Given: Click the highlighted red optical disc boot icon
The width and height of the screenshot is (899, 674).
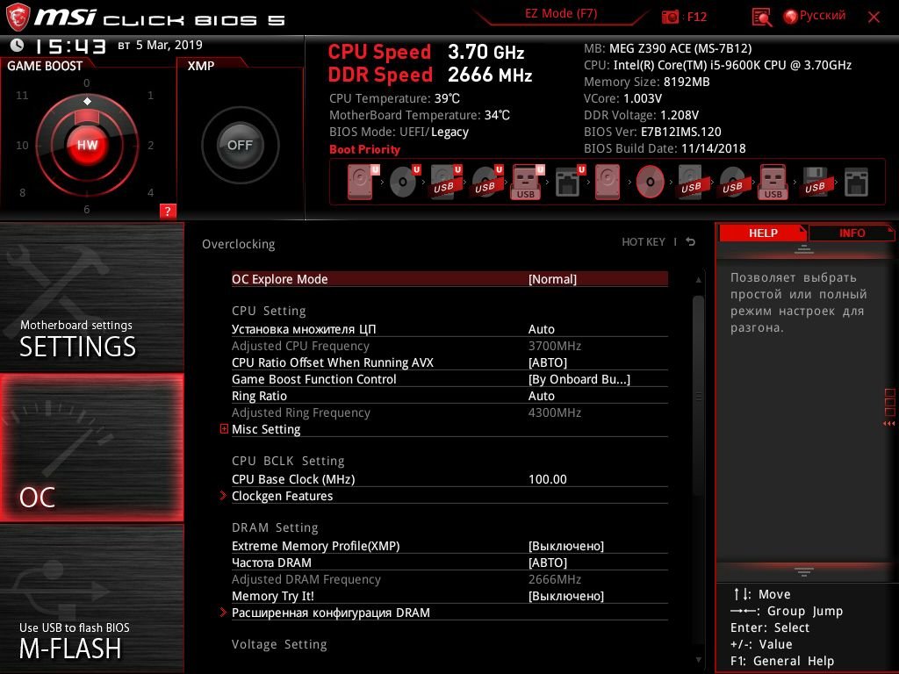Looking at the screenshot, I should tap(651, 183).
